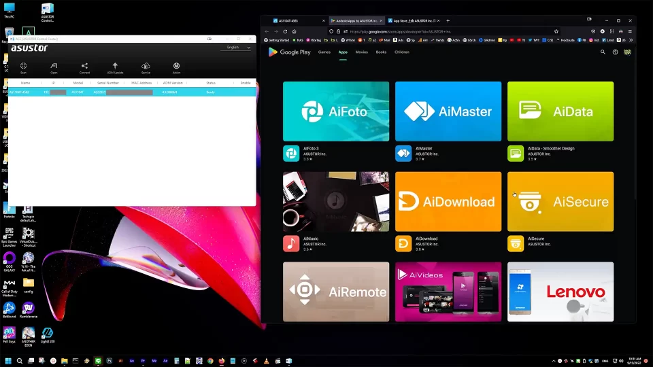This screenshot has height=367, width=653.
Task: Select the Movies tab on Google Play
Action: point(361,52)
